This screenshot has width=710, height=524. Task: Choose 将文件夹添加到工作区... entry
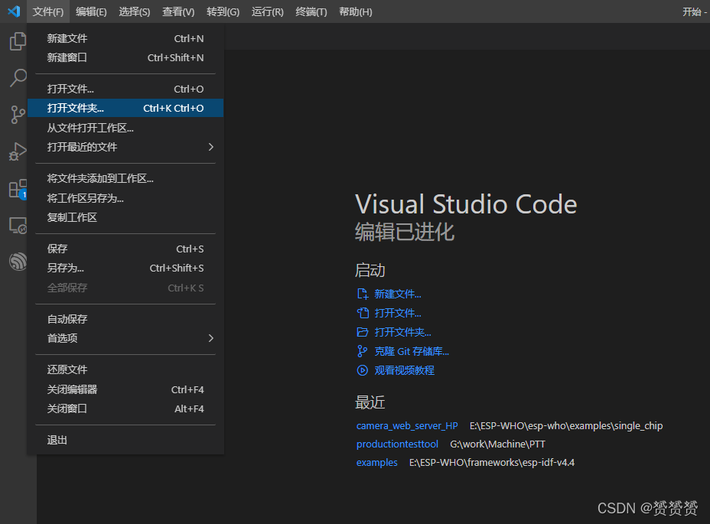pyautogui.click(x=125, y=178)
